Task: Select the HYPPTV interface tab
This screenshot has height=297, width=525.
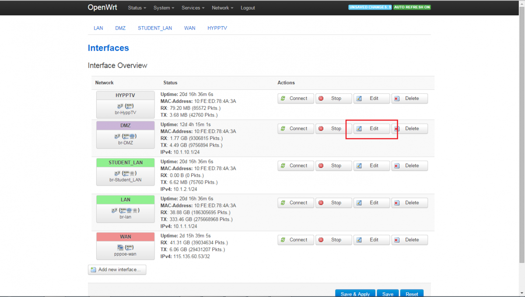Action: click(217, 28)
